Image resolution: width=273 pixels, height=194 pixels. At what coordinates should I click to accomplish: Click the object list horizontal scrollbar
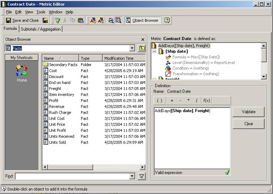coord(93,167)
